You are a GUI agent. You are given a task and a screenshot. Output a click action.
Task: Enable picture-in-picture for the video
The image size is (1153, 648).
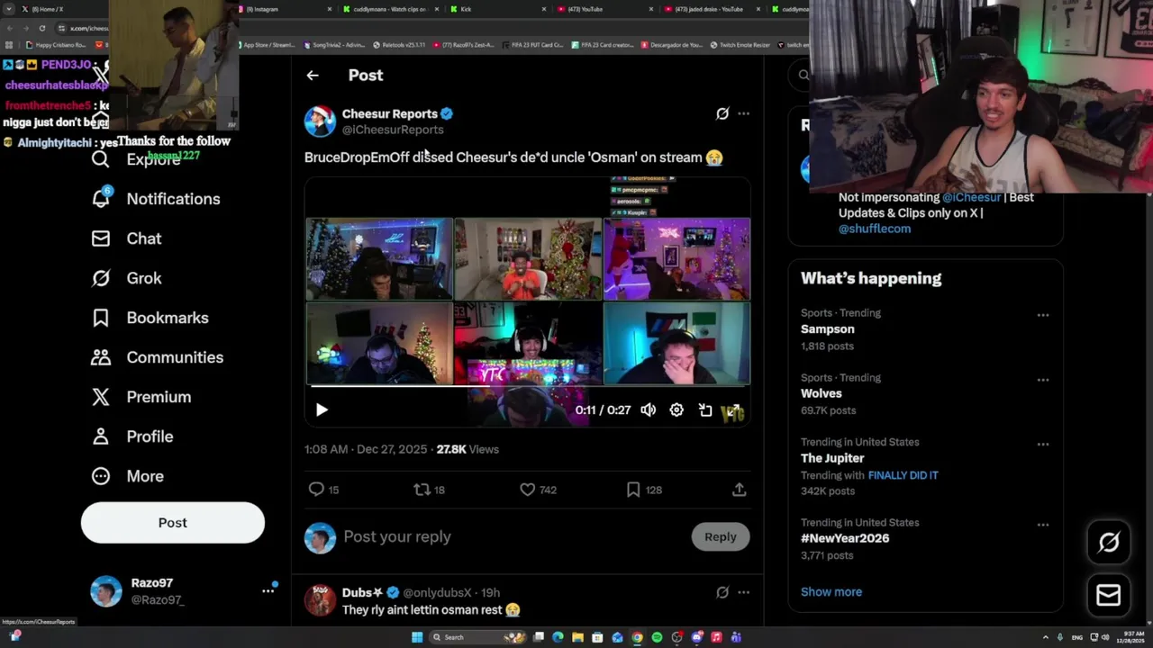[x=705, y=409]
